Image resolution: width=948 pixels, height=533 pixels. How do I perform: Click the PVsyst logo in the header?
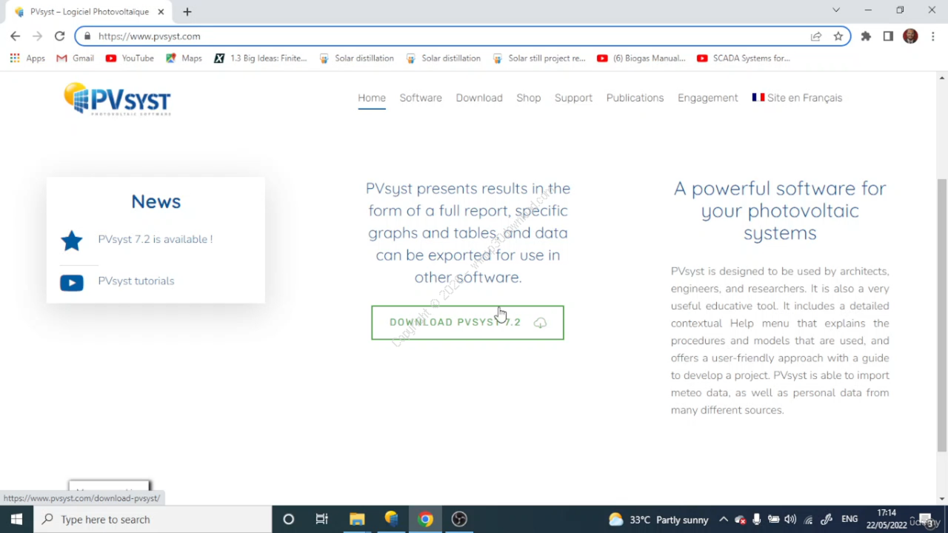click(118, 99)
